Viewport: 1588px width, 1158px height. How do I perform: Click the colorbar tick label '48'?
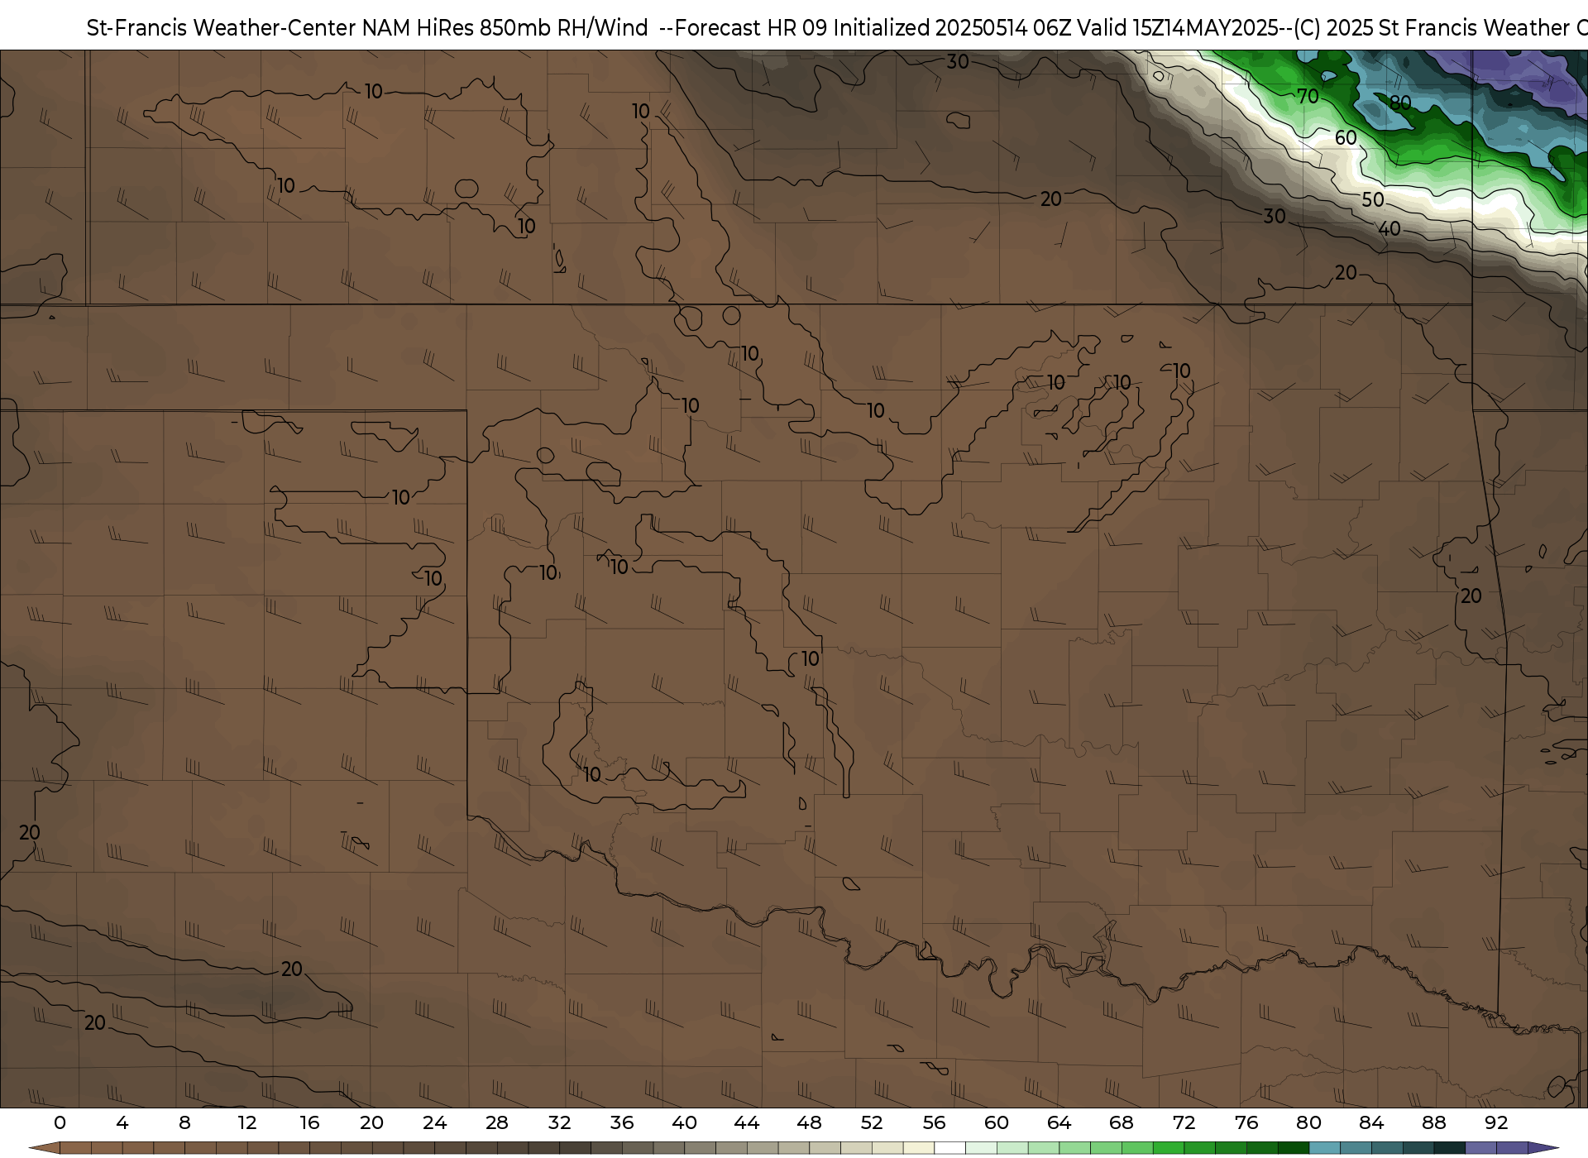coord(809,1122)
